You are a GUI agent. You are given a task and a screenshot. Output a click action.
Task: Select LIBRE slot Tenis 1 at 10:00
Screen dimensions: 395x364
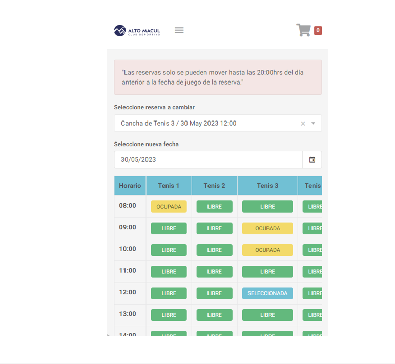click(x=169, y=250)
